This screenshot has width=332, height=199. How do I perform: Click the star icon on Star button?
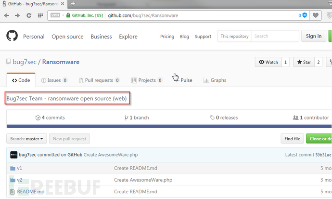(299, 62)
